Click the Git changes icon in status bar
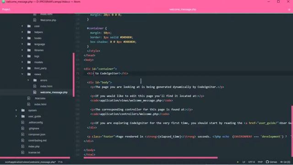293x165 pixels. coord(282,162)
